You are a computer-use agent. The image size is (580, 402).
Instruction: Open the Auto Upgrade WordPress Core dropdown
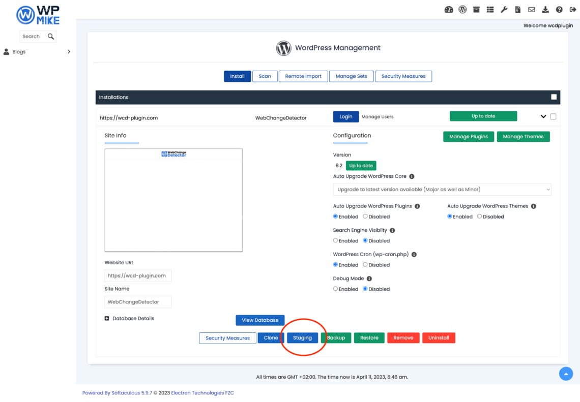[x=442, y=189]
